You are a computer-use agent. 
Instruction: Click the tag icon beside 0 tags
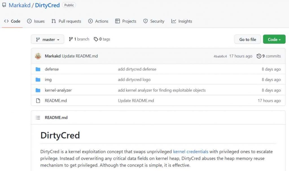[96, 39]
